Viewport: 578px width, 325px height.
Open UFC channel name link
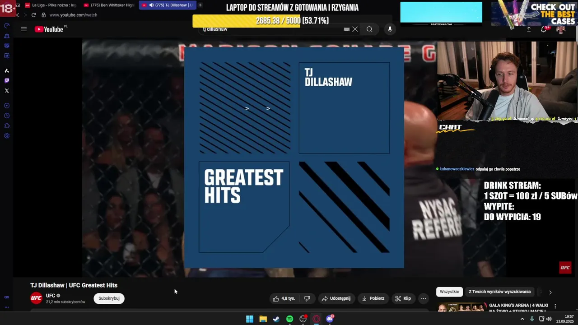click(x=51, y=296)
